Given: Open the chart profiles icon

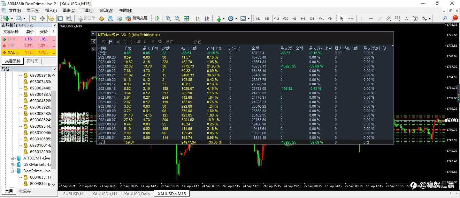Looking at the screenshot, I should click(18, 18).
